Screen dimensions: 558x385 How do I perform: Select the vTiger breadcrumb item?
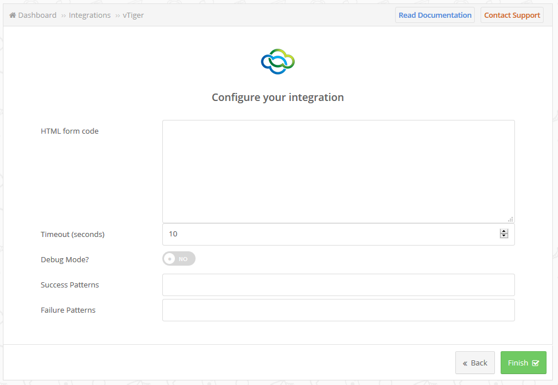pyautogui.click(x=133, y=15)
